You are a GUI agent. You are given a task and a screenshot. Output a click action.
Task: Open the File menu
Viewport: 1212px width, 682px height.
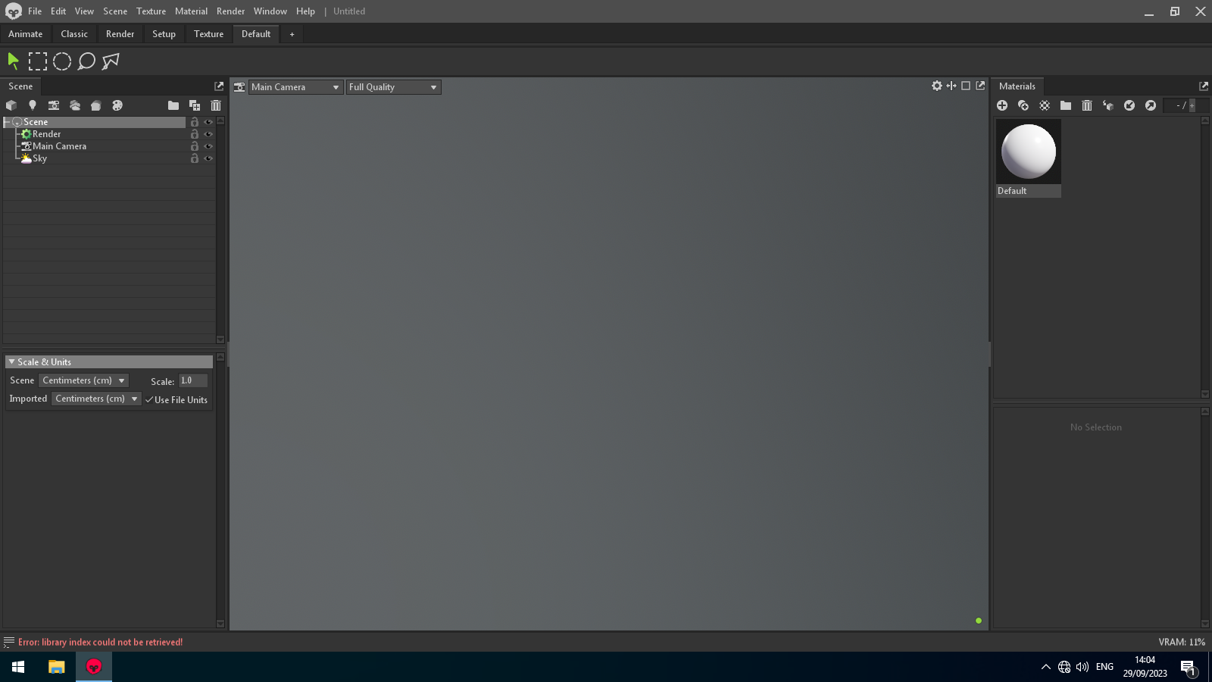pyautogui.click(x=35, y=11)
